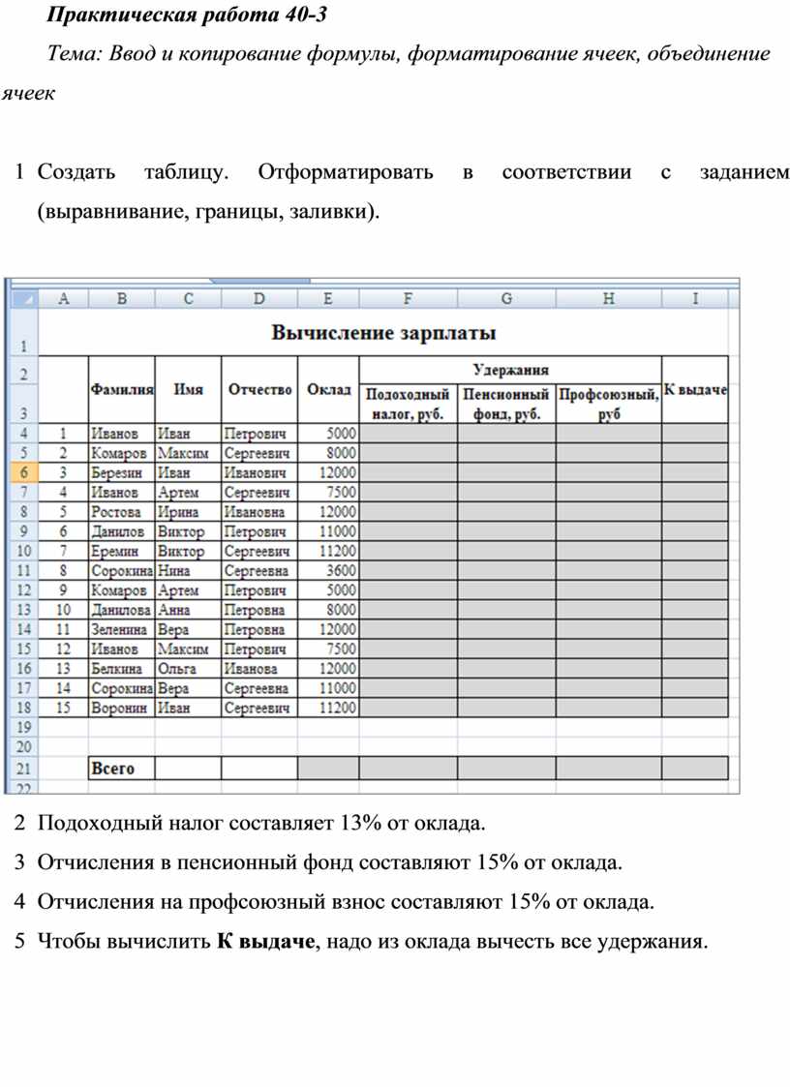790x1087 pixels.
Task: Select column D header
Action: (258, 300)
